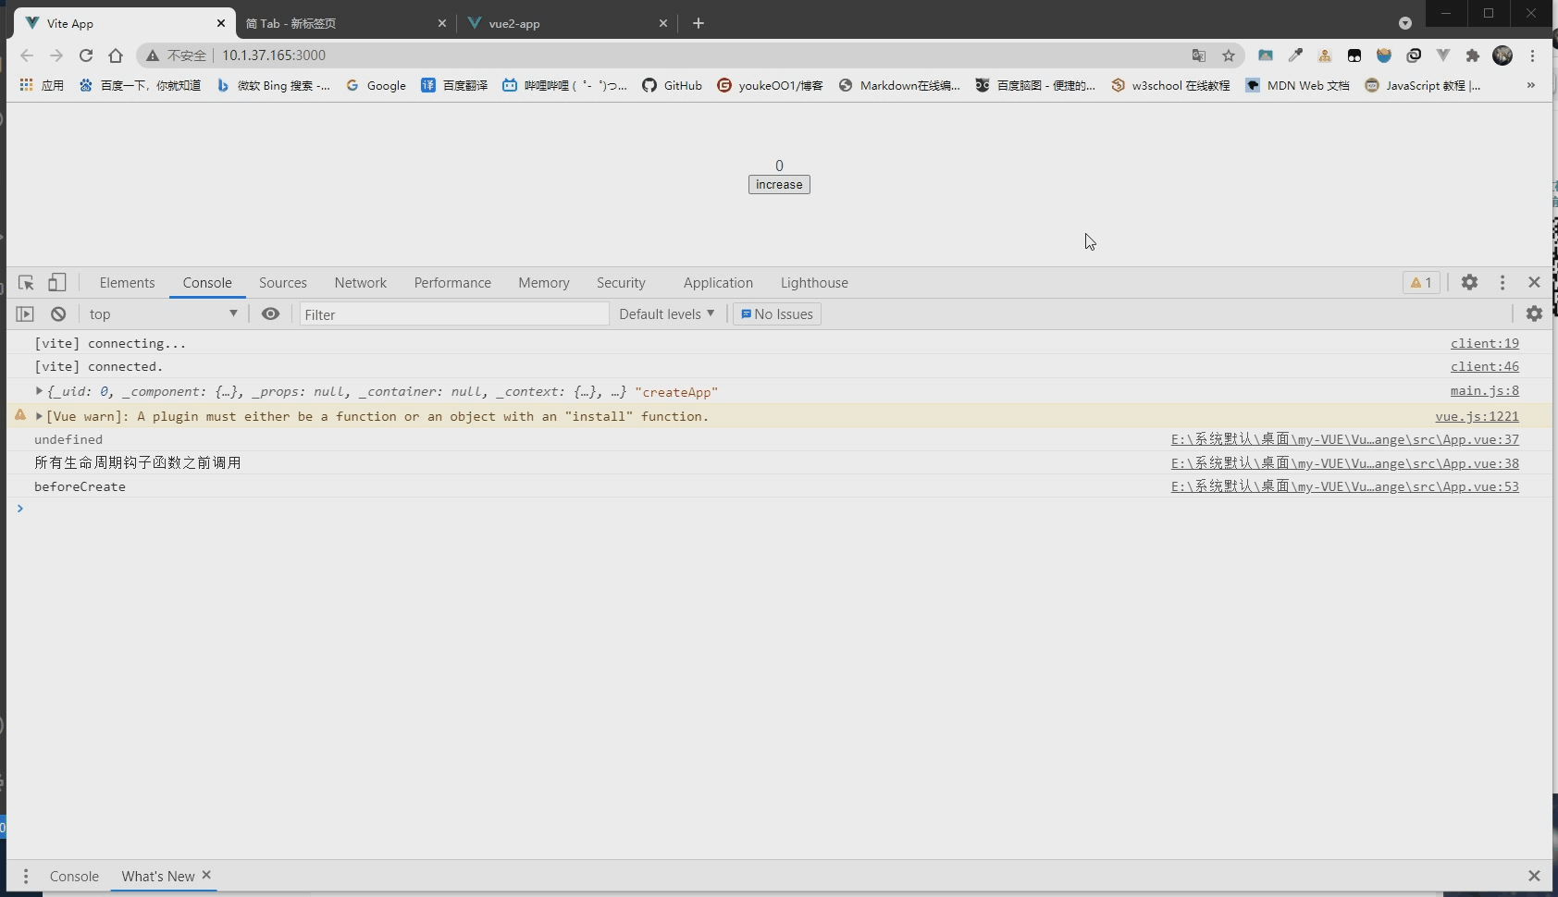This screenshot has width=1558, height=897.
Task: Open DevTools customize menu (three dots)
Action: [x=1502, y=283]
